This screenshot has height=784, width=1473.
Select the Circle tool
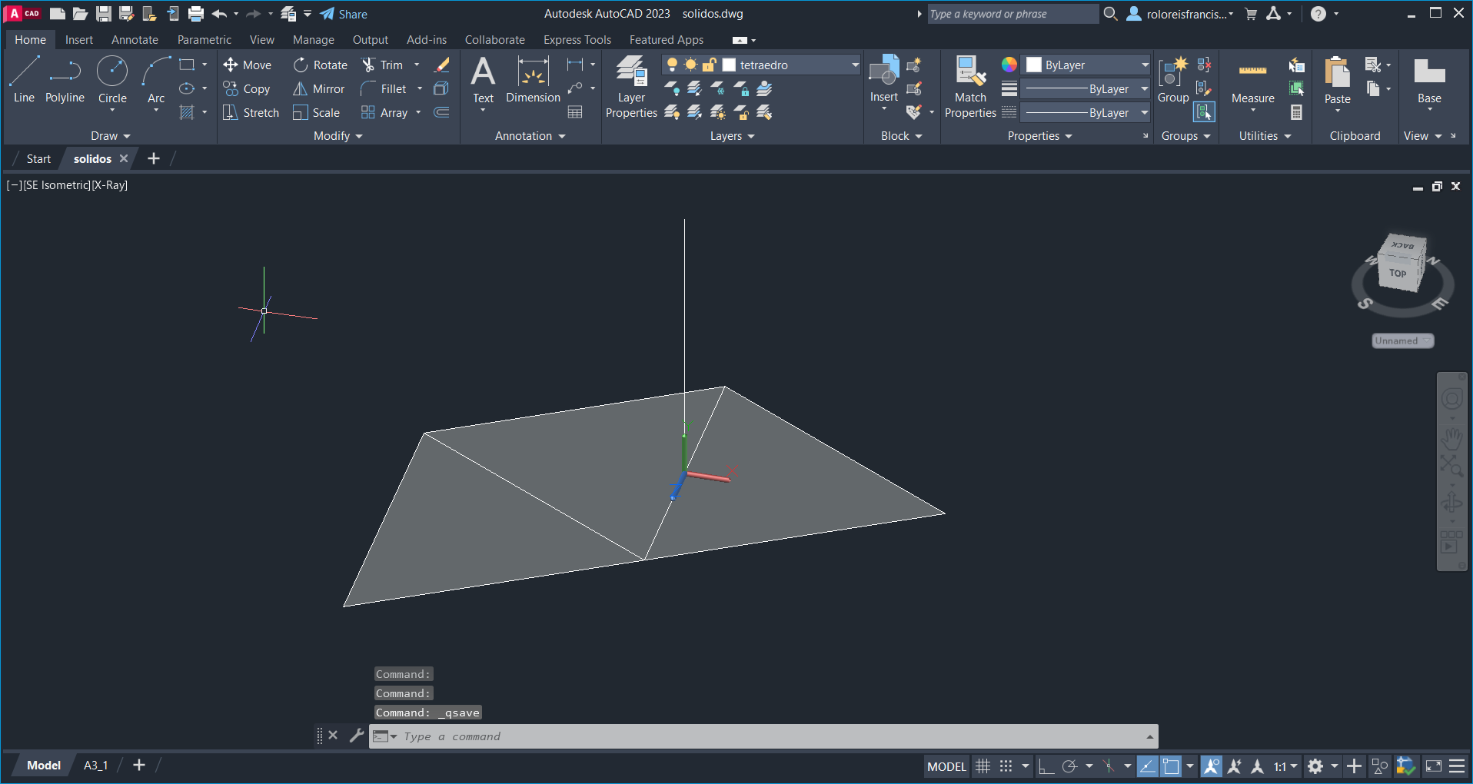112,79
